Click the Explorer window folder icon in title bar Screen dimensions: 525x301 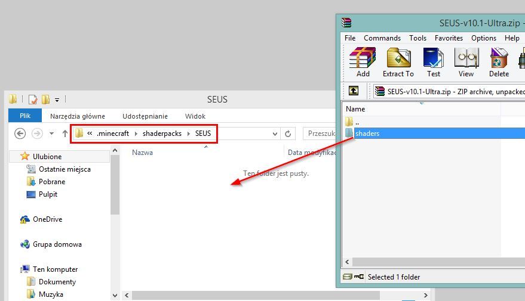[13, 99]
